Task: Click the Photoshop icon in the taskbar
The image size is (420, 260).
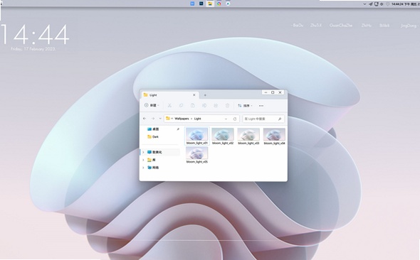Action: (201, 4)
